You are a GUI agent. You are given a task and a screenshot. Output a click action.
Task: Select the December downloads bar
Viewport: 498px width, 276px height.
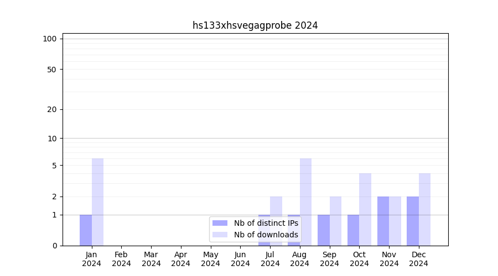coord(424,209)
